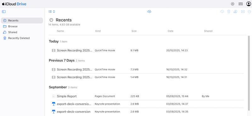The image size is (252, 116).
Task: Click the share with people icon
Action: [235, 12]
